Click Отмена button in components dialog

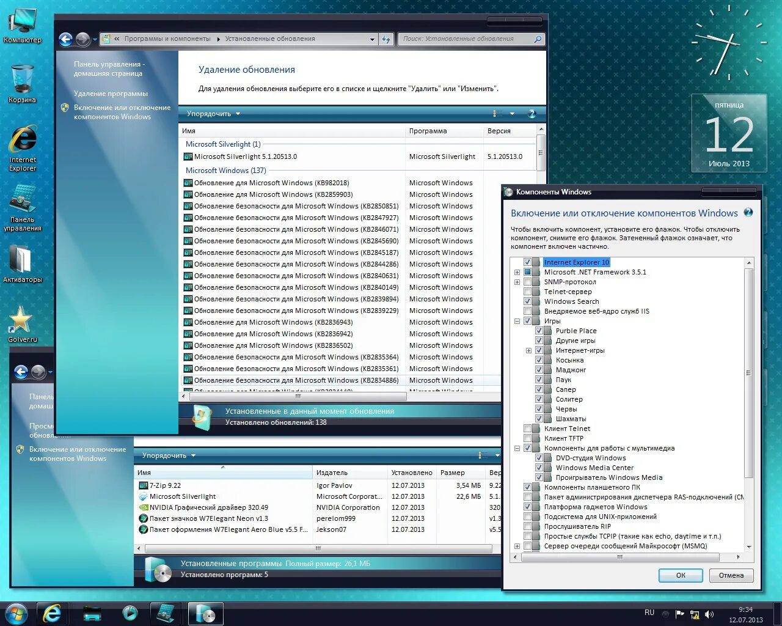731,575
